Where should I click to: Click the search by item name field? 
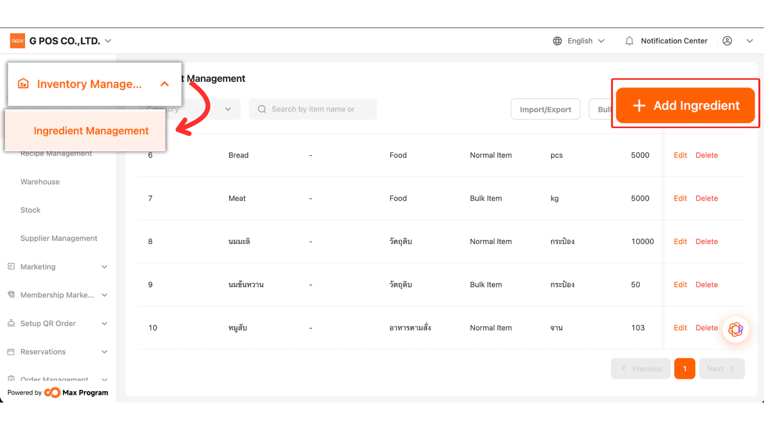(313, 109)
